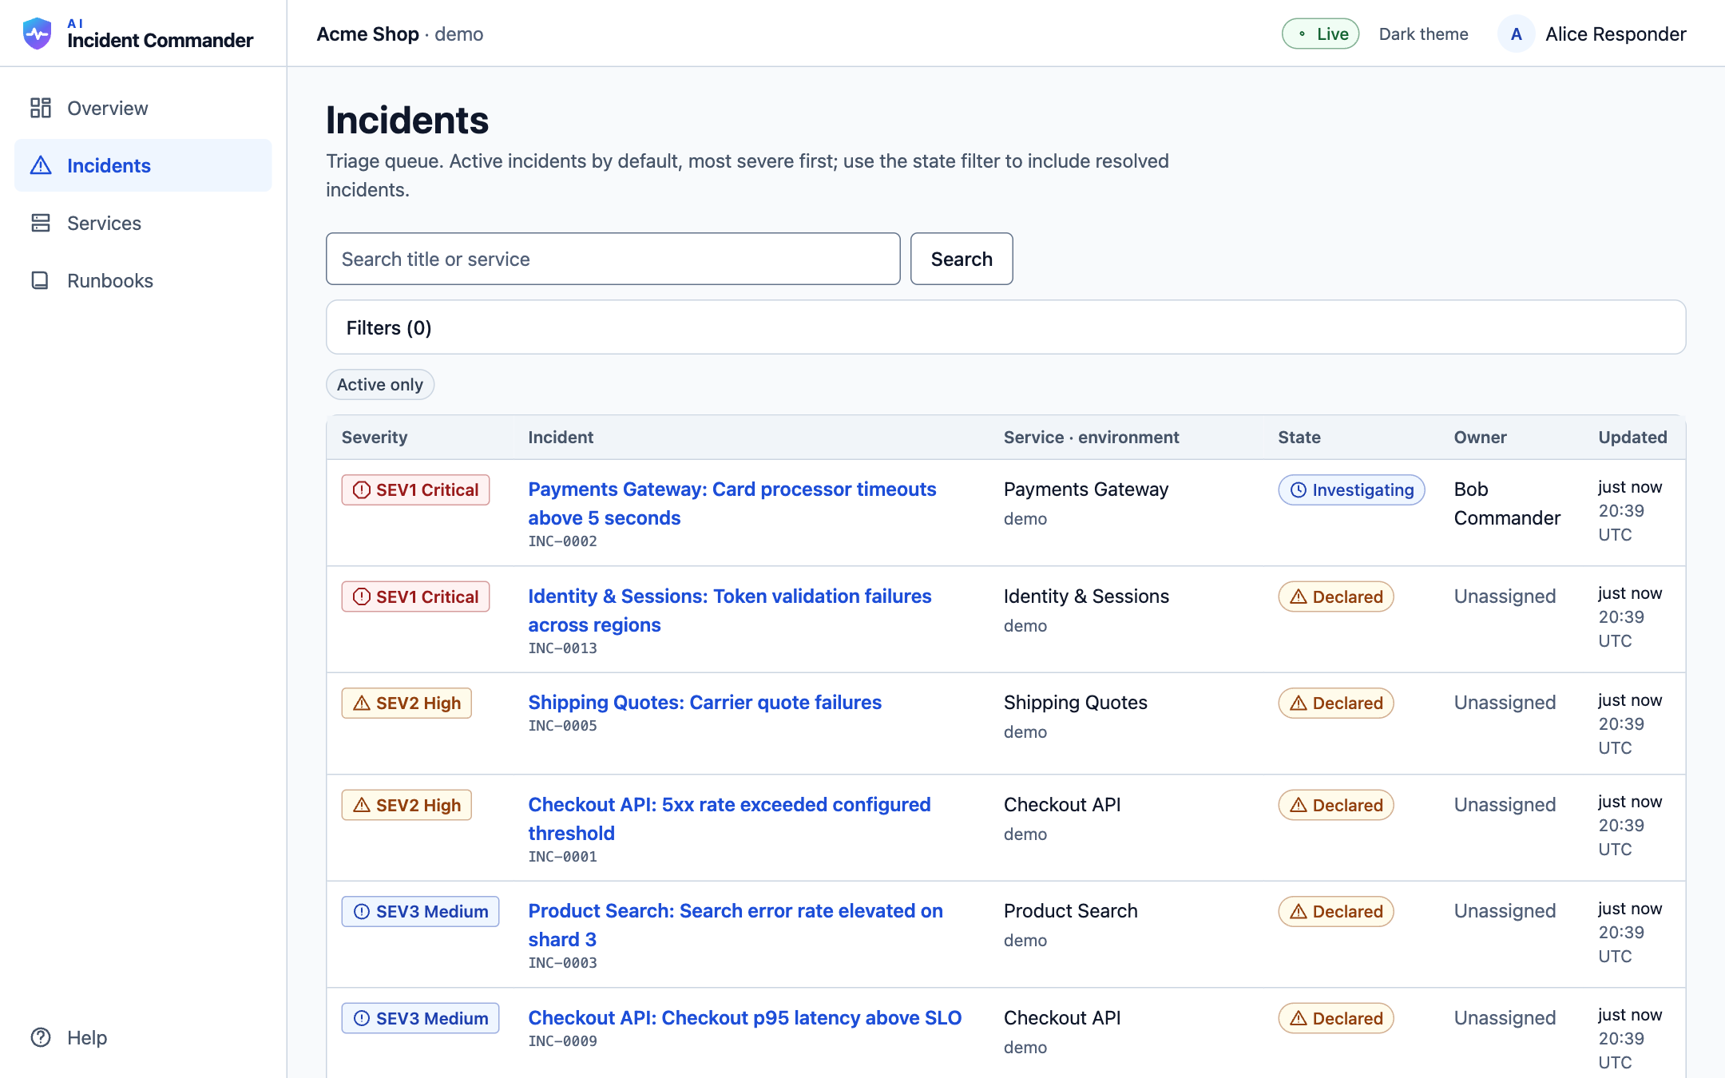Click the State column header

coord(1299,437)
